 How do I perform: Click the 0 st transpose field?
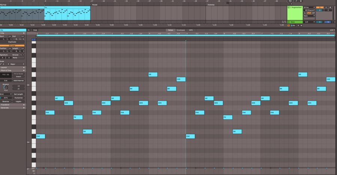pos(6,81)
